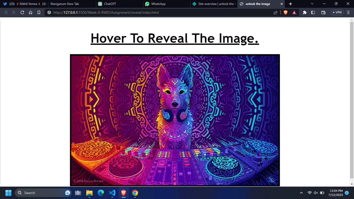Switch to the Nikhil Verma Twitter tab

click(x=24, y=4)
